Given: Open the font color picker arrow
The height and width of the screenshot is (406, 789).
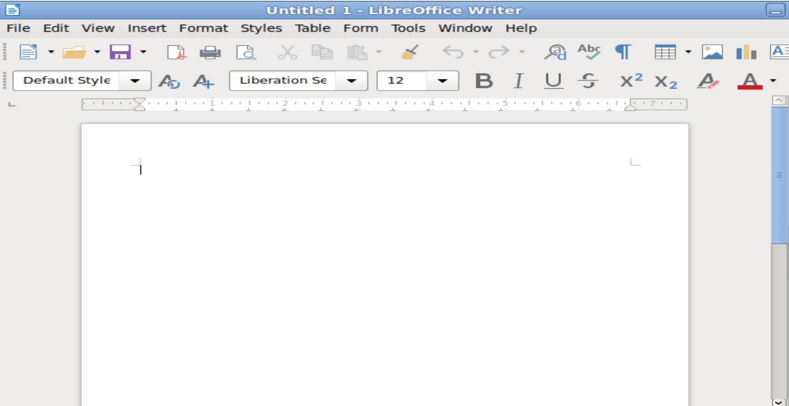Looking at the screenshot, I should tap(774, 81).
